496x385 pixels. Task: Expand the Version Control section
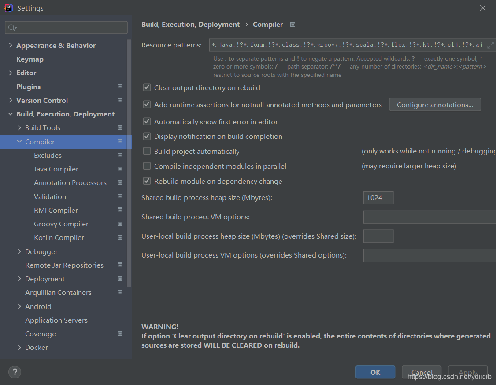pyautogui.click(x=11, y=100)
